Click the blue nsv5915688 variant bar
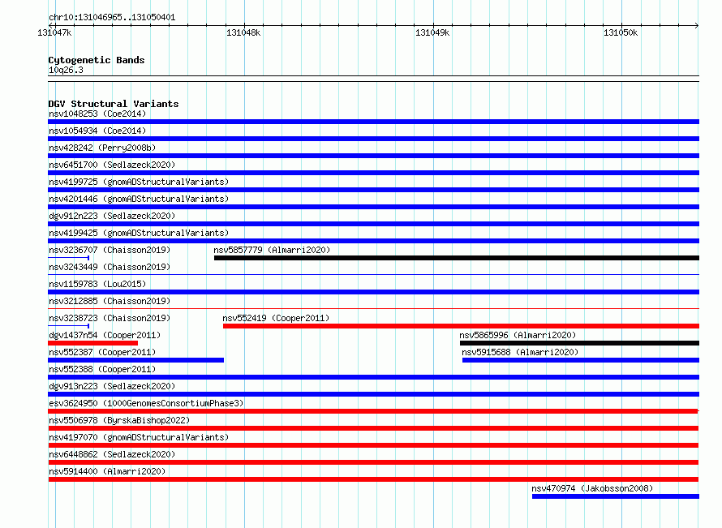The image size is (722, 528). pos(581,360)
